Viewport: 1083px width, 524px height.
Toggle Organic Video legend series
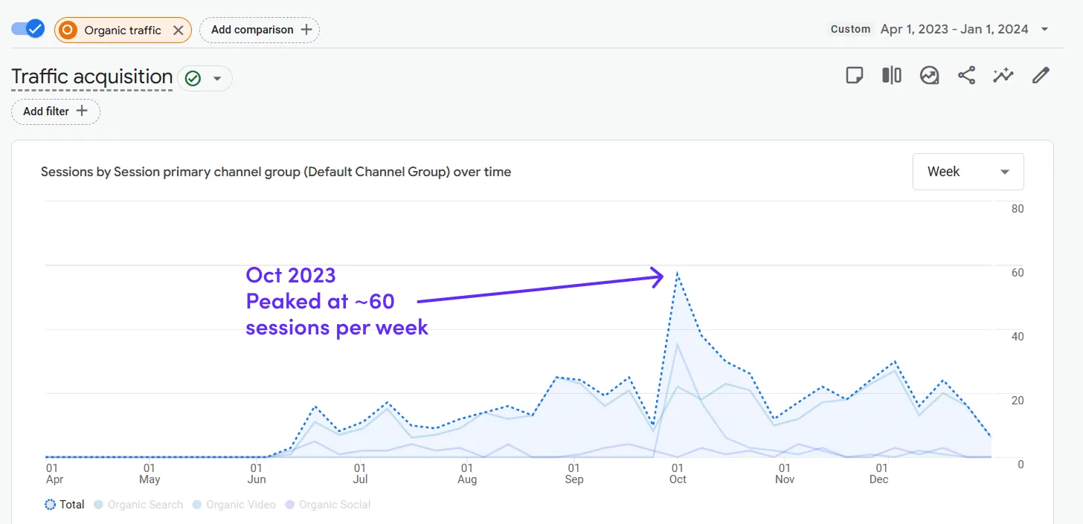pyautogui.click(x=234, y=505)
